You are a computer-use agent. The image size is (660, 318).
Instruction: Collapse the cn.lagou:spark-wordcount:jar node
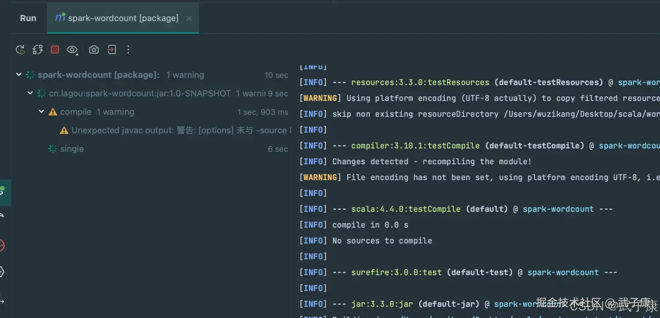point(30,93)
